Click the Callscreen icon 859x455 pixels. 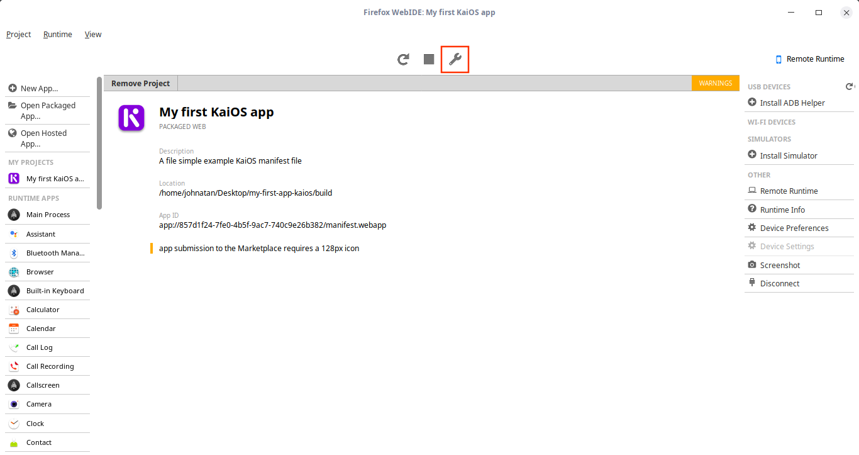tap(14, 385)
